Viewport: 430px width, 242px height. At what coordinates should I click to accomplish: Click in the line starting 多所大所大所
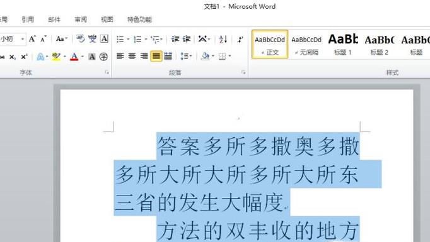[236, 174]
